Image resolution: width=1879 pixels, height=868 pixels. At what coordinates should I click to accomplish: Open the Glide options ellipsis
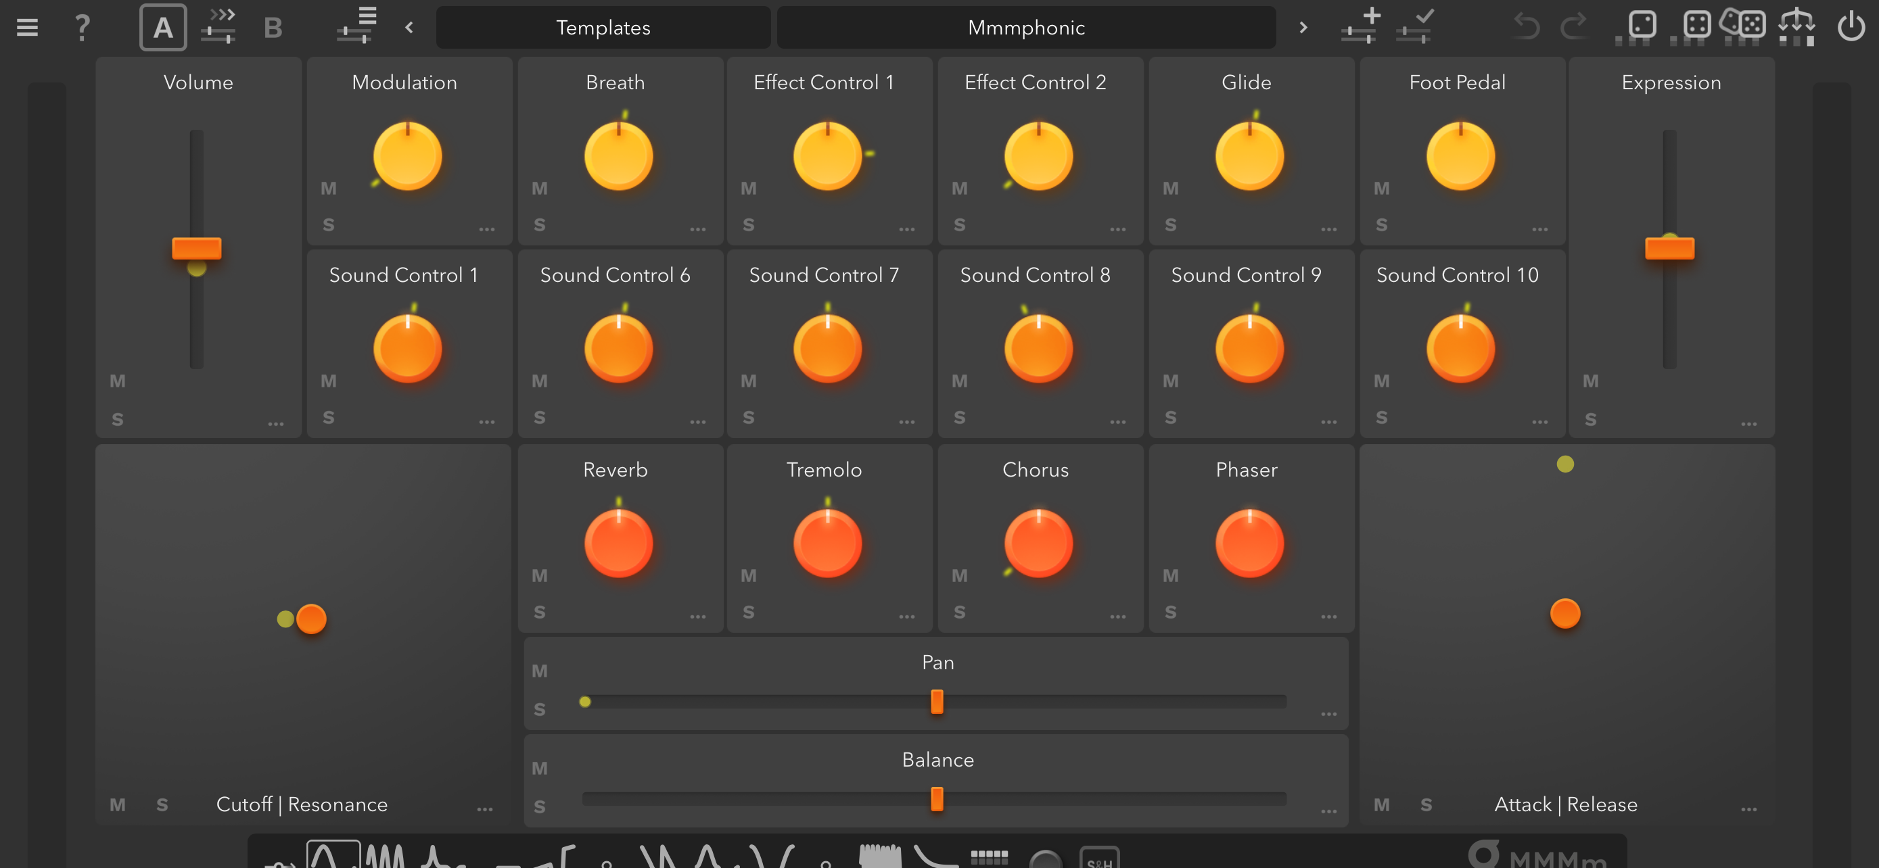point(1329,229)
